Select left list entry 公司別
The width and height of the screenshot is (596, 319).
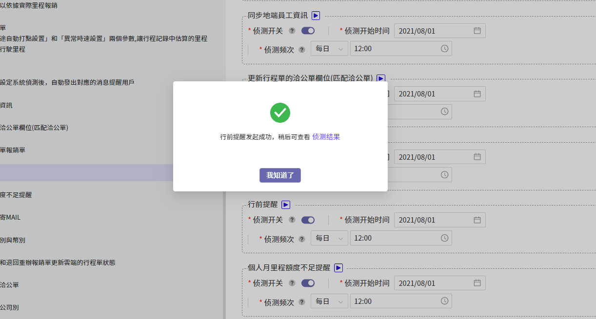click(x=10, y=307)
